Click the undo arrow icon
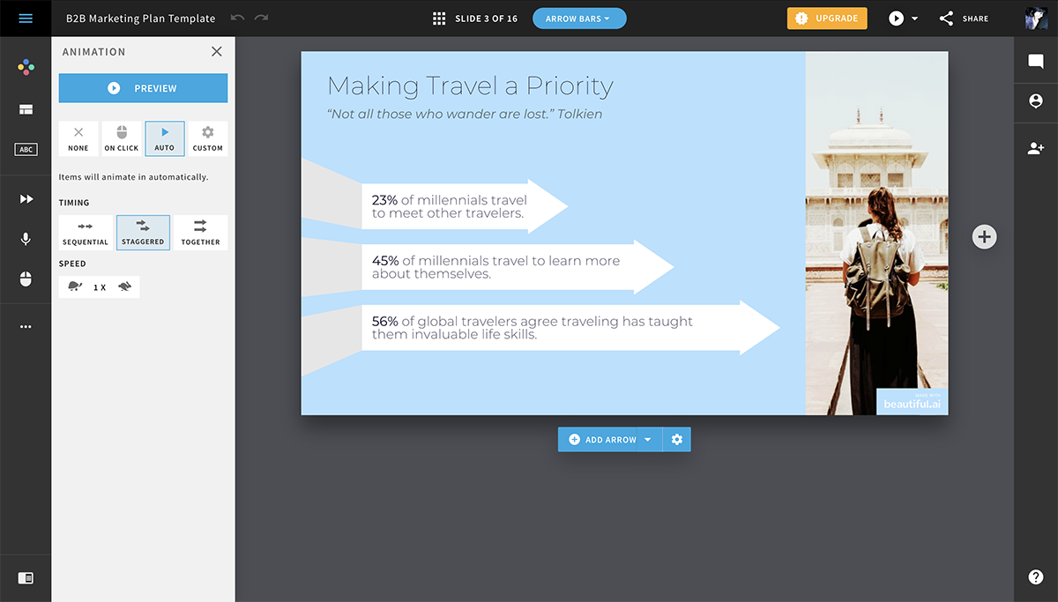Image resolution: width=1058 pixels, height=602 pixels. tap(237, 19)
